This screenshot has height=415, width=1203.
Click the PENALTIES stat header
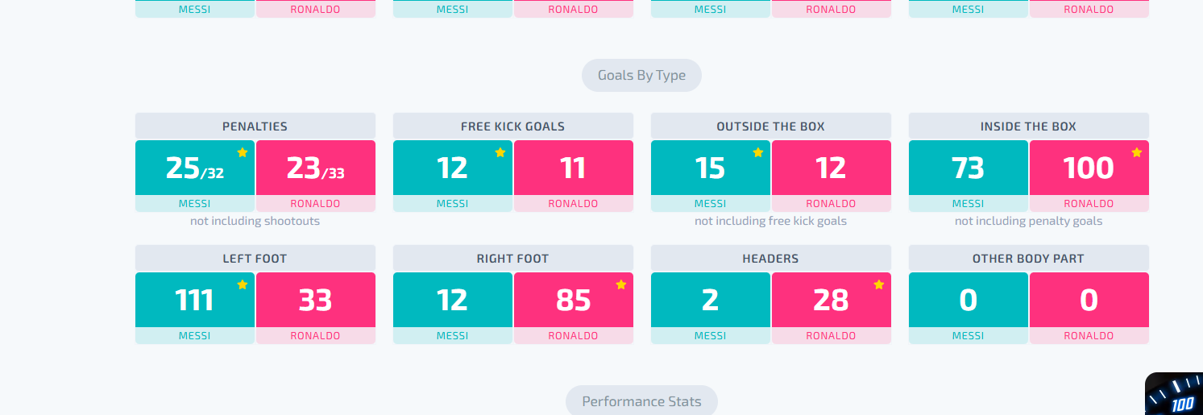(255, 126)
